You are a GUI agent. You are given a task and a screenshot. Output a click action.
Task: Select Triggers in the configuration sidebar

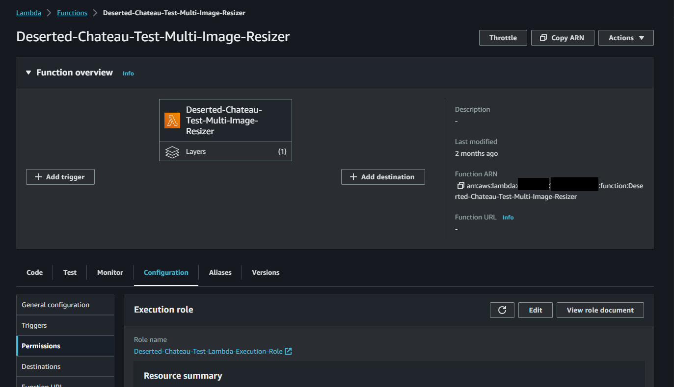pos(34,325)
